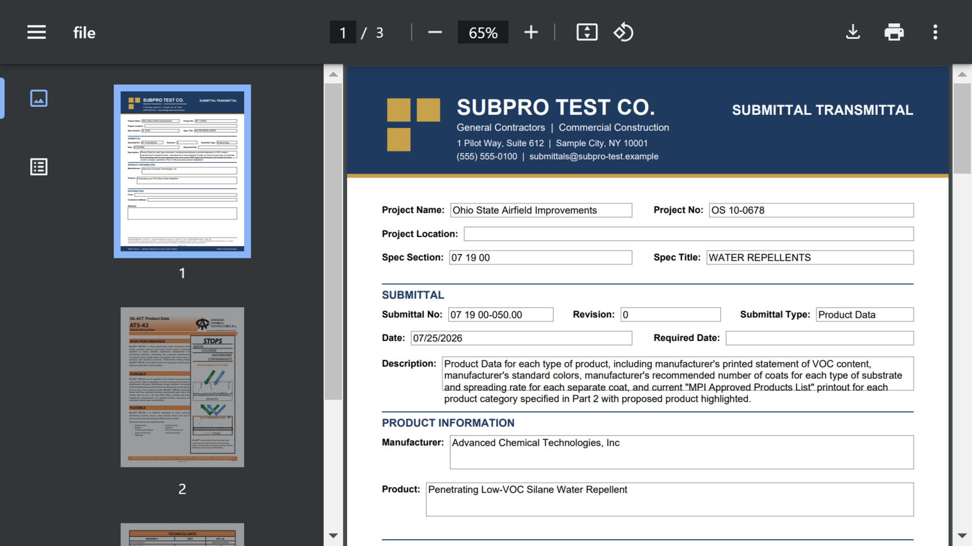The height and width of the screenshot is (546, 972).
Task: Click the document scrollbar down arrow
Action: coord(962,536)
